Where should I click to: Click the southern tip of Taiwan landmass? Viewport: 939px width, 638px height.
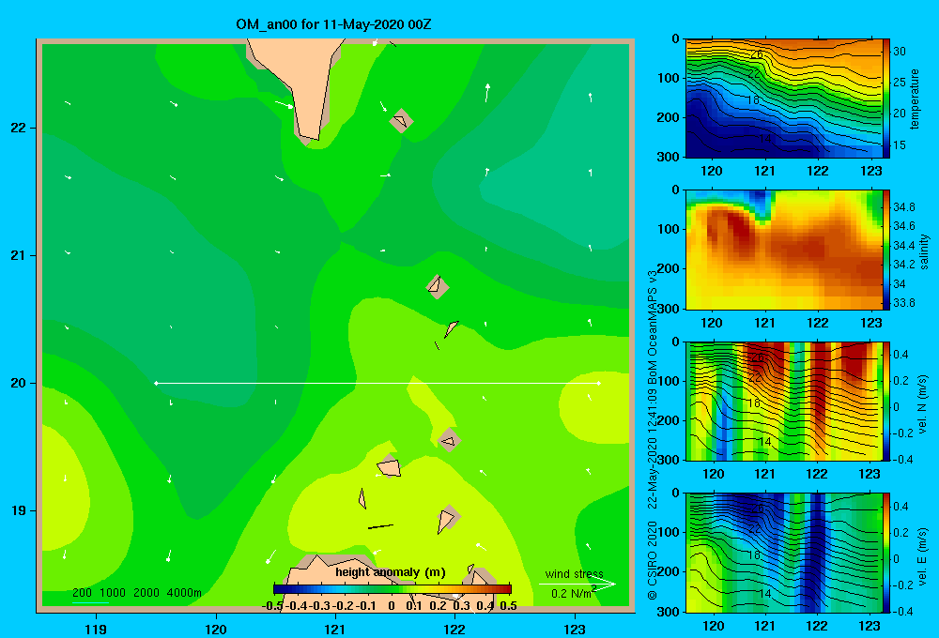(x=309, y=140)
